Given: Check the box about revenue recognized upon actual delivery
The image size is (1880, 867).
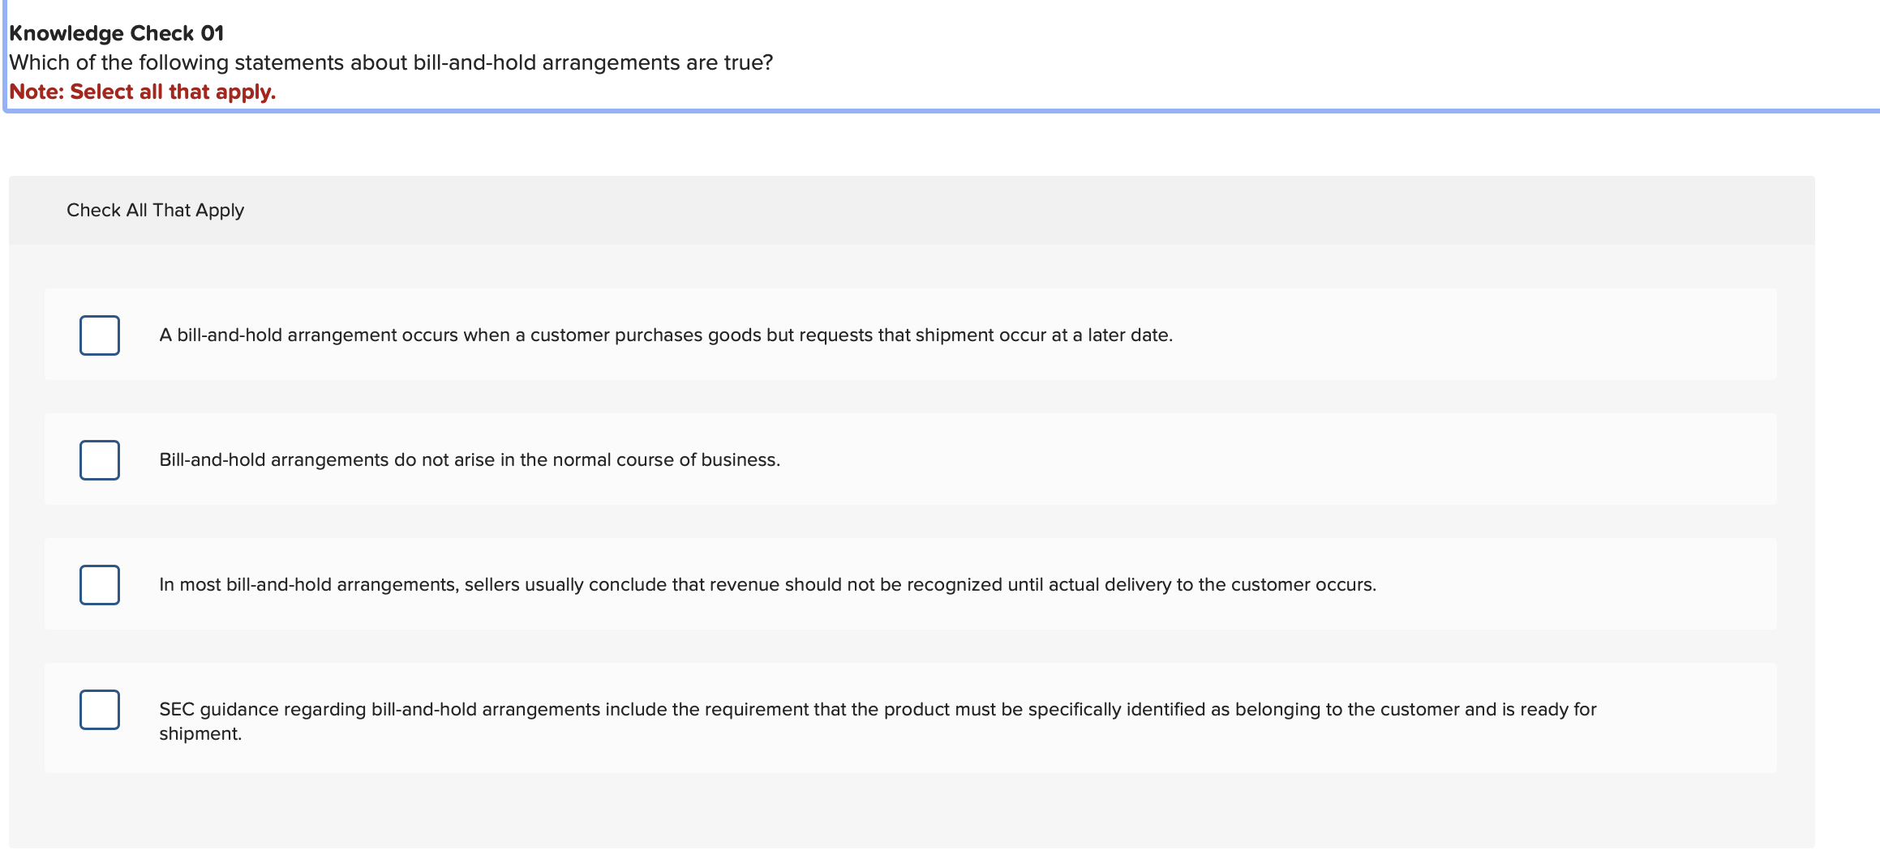Looking at the screenshot, I should (99, 584).
